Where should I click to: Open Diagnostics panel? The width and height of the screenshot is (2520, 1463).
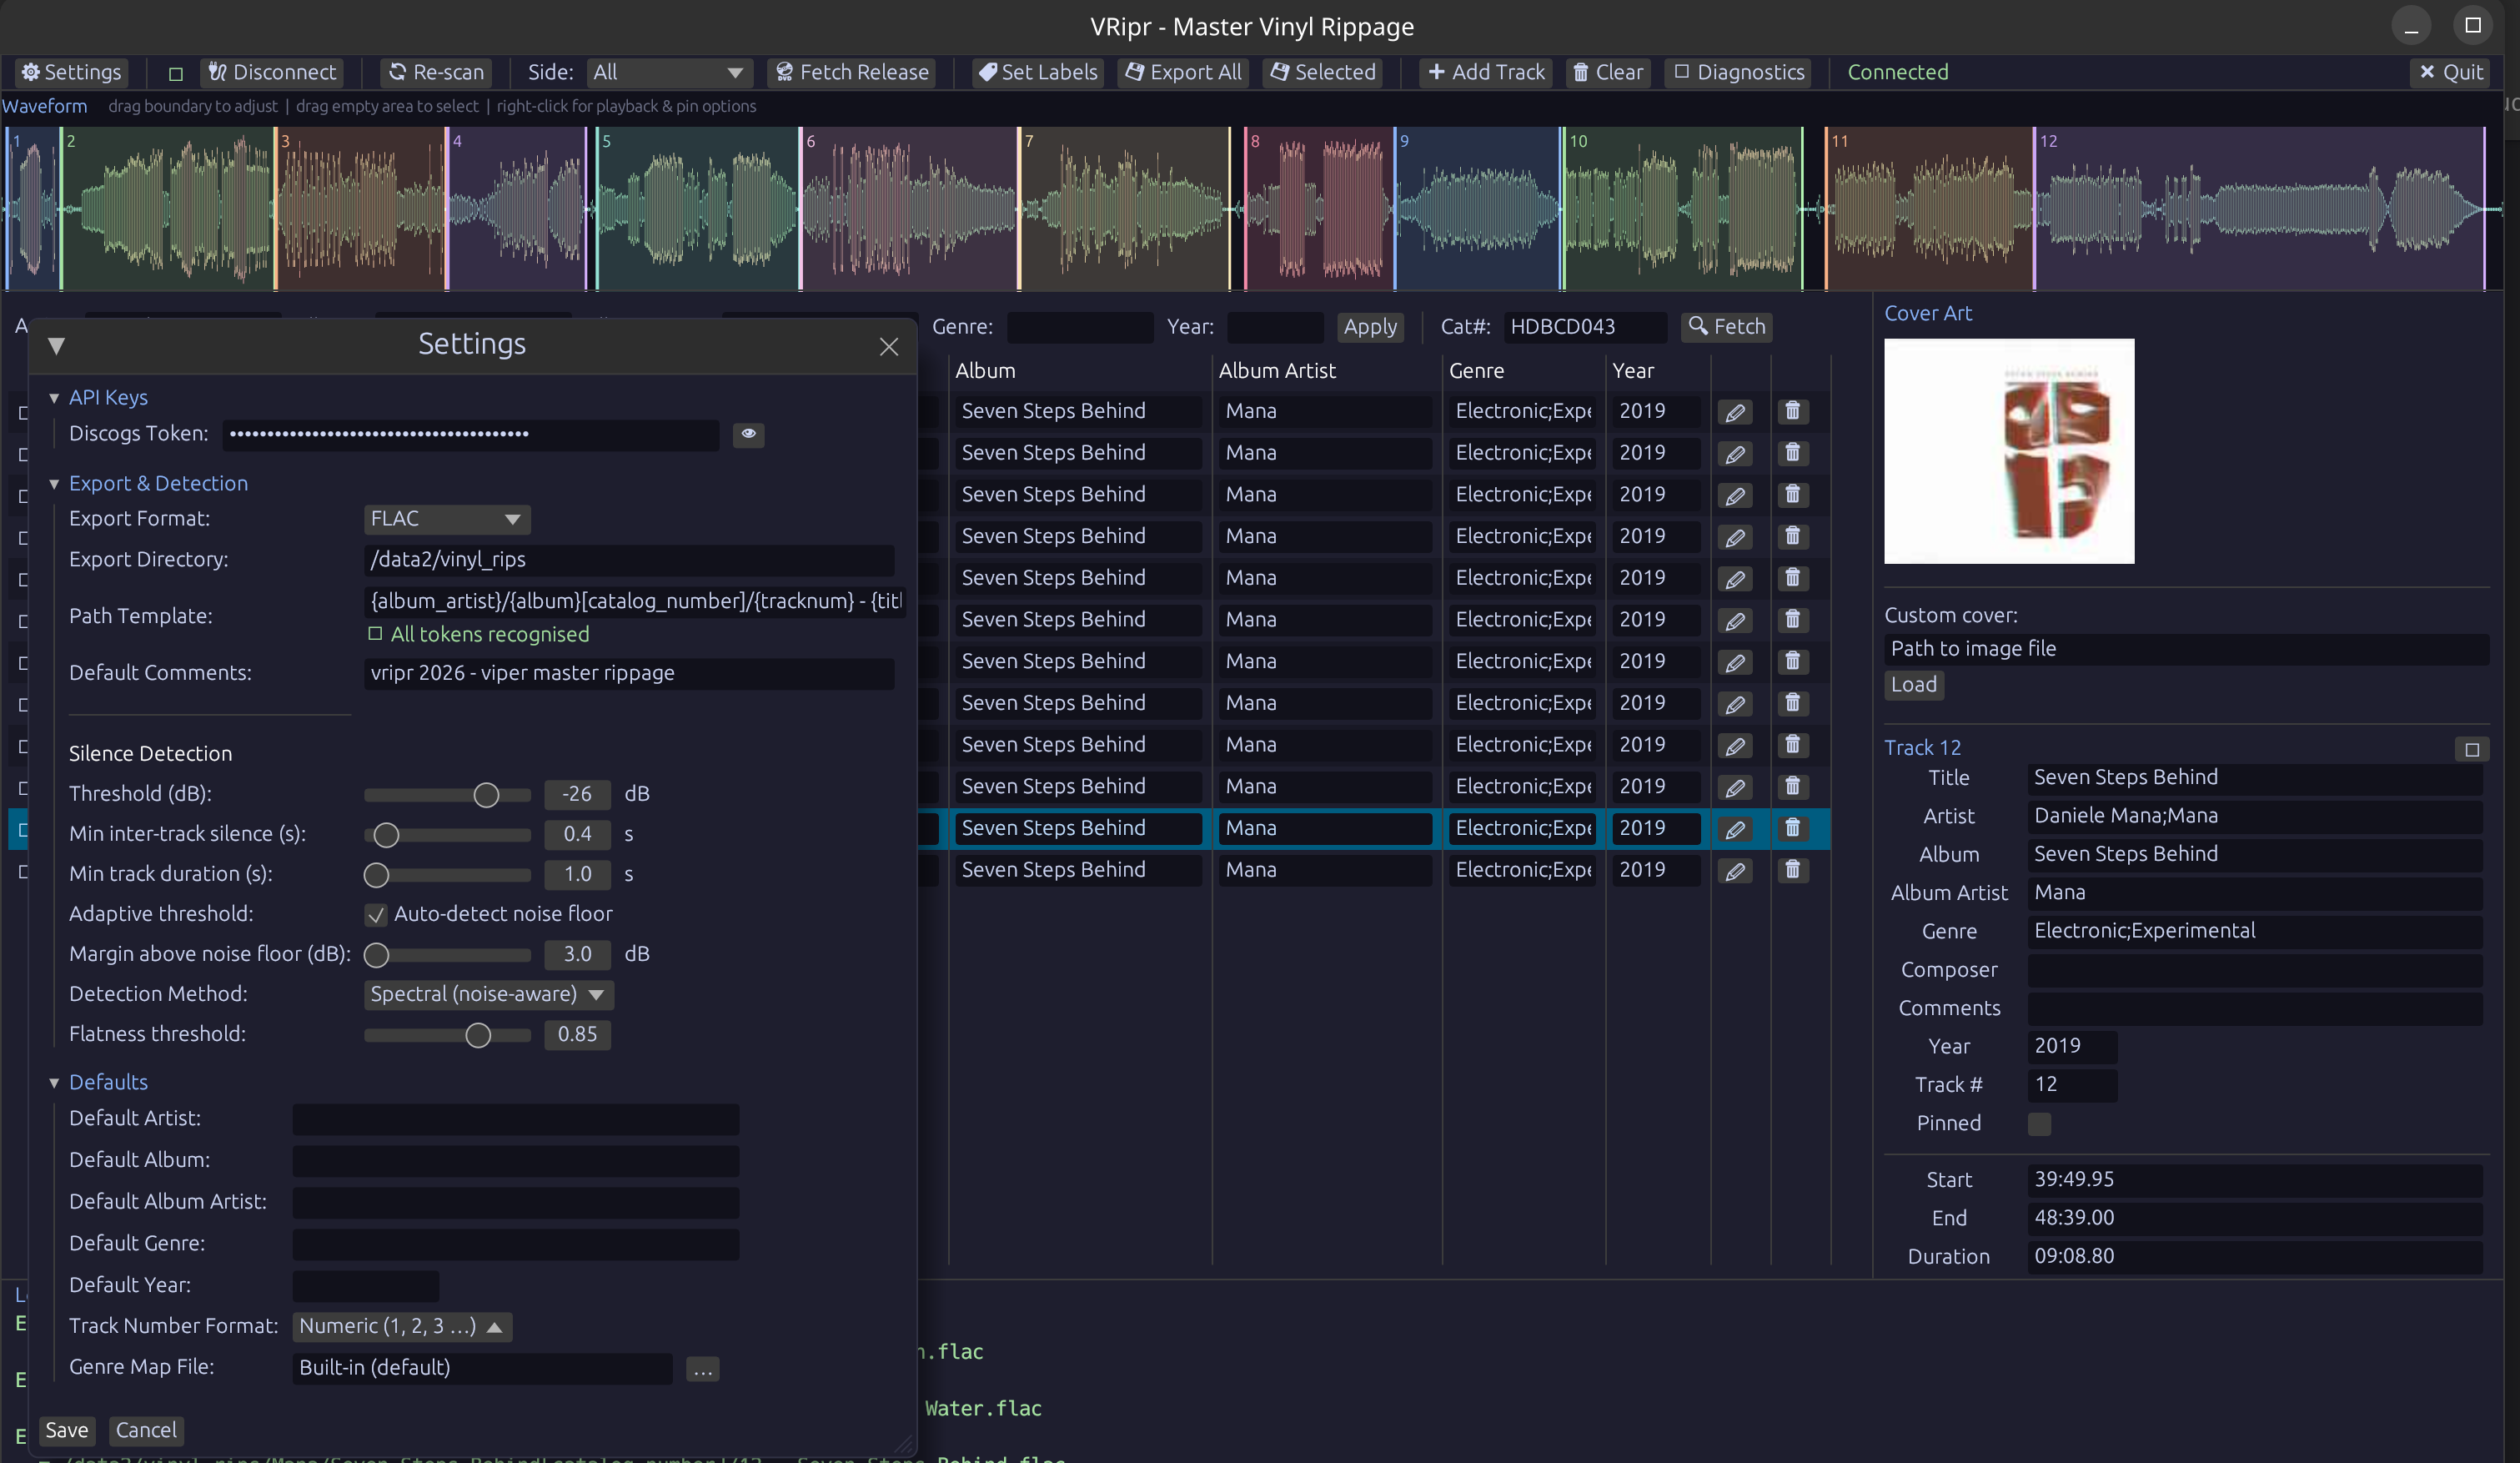1738,71
